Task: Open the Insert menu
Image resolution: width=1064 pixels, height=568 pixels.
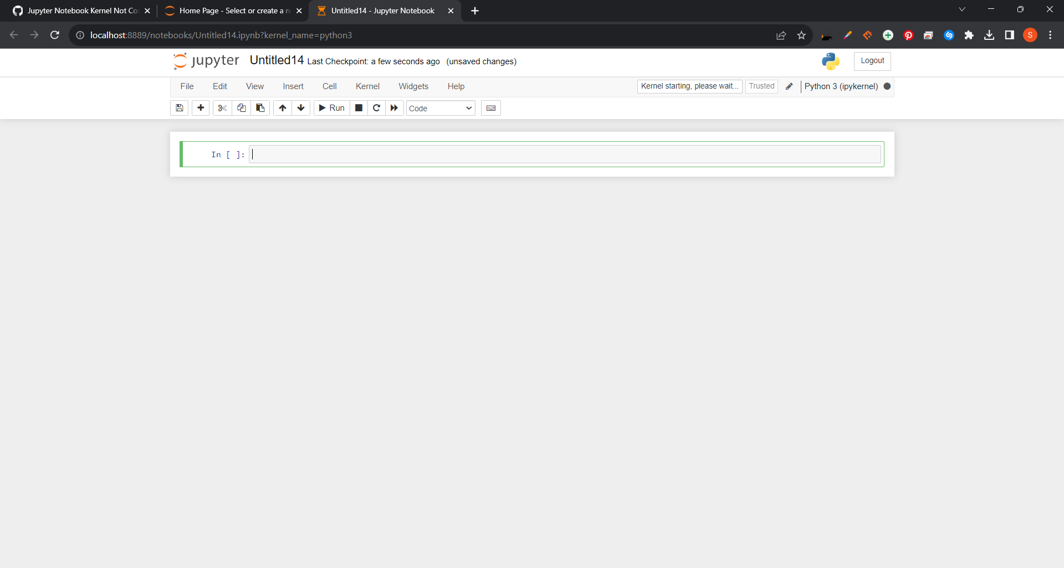Action: click(x=293, y=86)
